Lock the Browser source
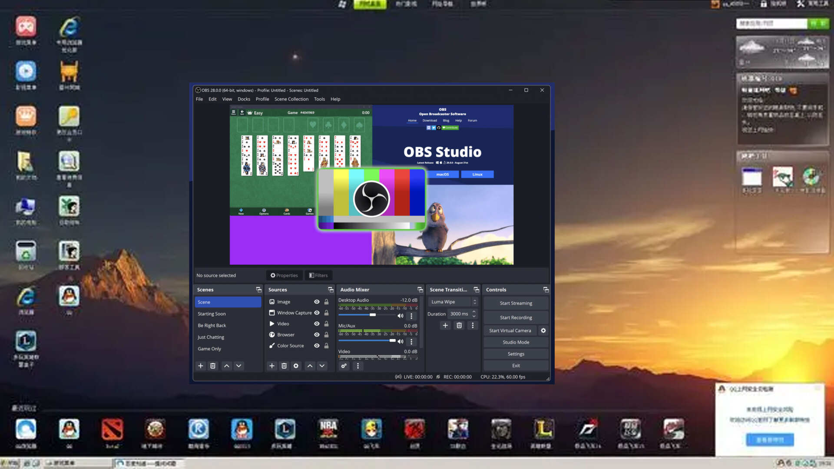 (326, 335)
